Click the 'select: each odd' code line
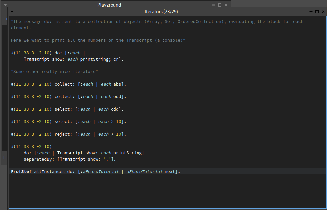This screenshot has width=327, height=210. click(x=67, y=109)
